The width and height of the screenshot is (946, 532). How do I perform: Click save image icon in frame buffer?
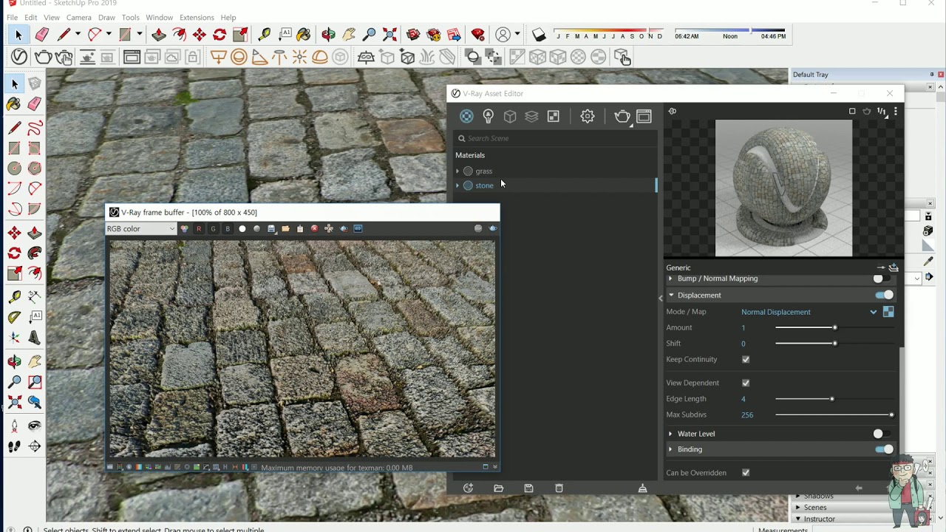click(271, 229)
